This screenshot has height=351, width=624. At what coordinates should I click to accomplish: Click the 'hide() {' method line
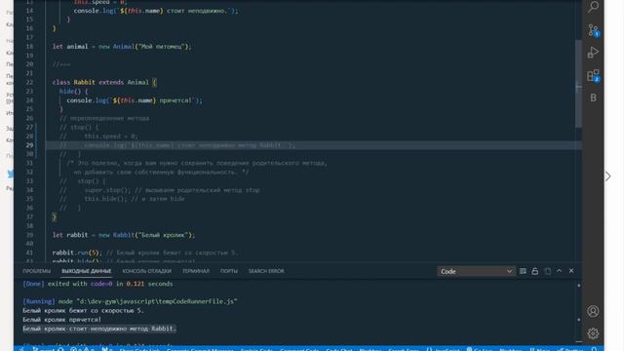tap(74, 92)
